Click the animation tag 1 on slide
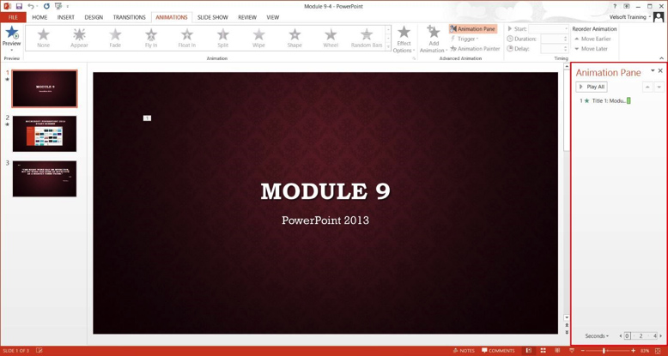 click(x=147, y=118)
